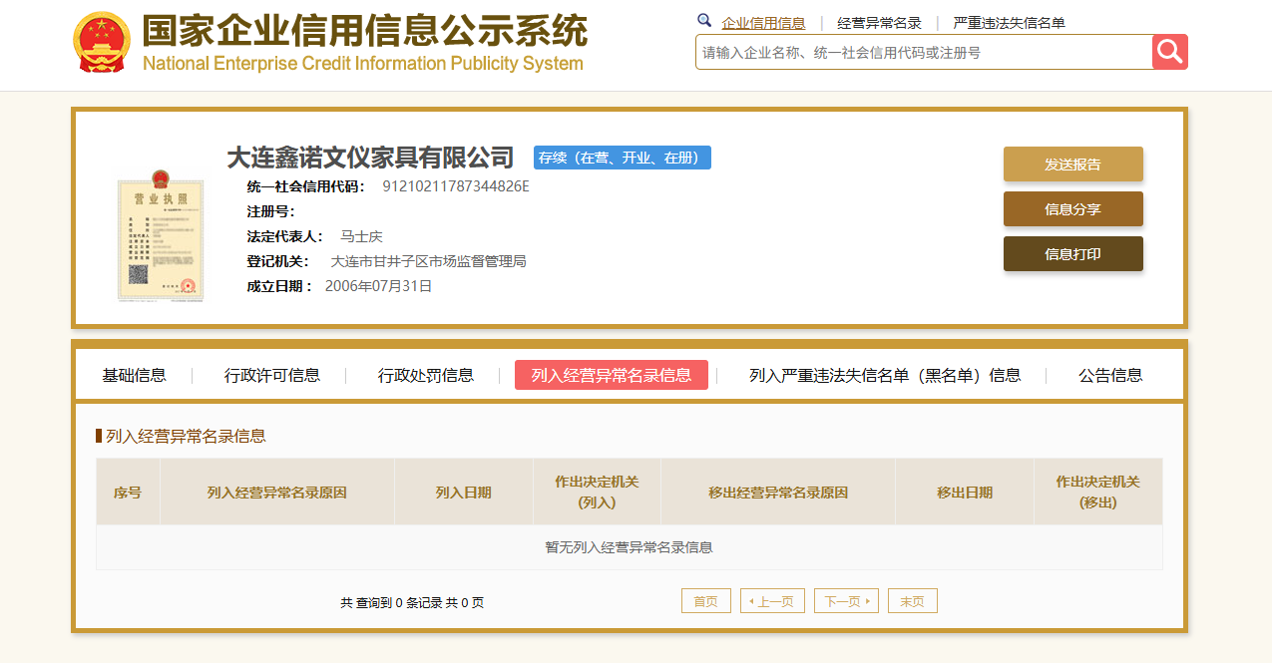Open the 列入严重违法失信名单（黑名单）信息 tab
This screenshot has height=663, width=1272.
point(885,375)
